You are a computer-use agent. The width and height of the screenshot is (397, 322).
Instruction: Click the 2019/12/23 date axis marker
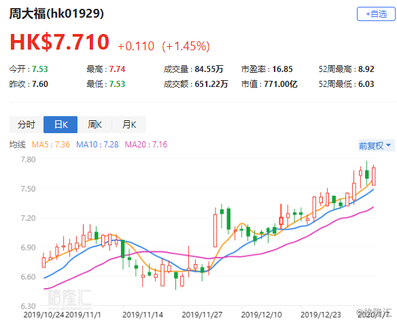[321, 315]
